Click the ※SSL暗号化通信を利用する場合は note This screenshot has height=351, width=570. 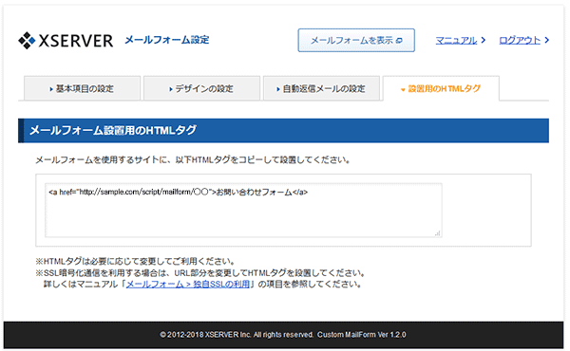(200, 272)
